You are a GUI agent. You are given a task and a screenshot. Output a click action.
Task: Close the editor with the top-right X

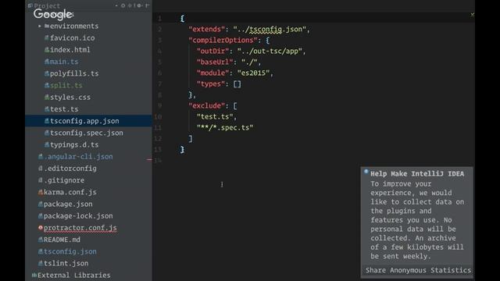point(472,14)
